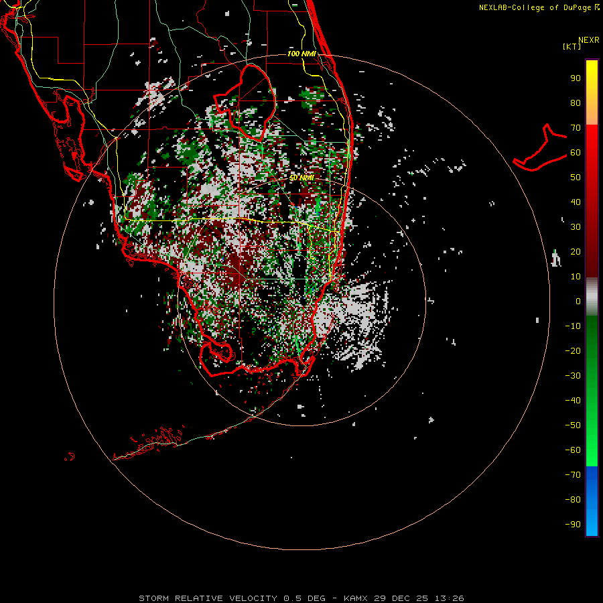Click the -30 value on the velocity scale
The height and width of the screenshot is (603, 603).
point(573,376)
